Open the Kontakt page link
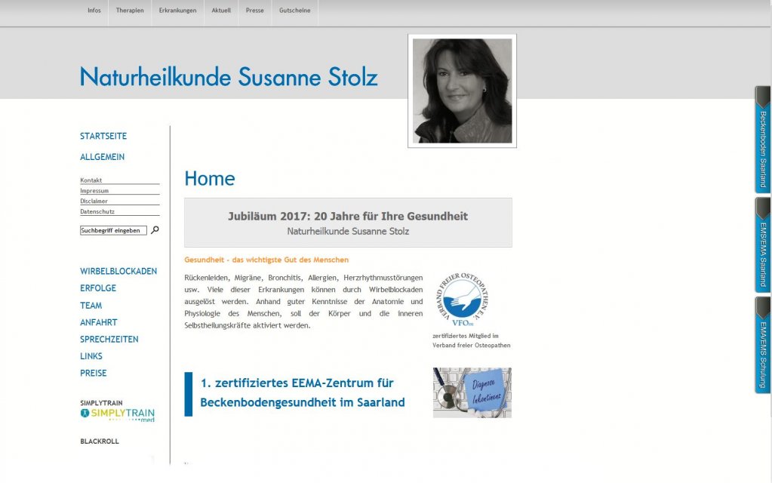Screen dimensions: 772x483 pyautogui.click(x=91, y=180)
